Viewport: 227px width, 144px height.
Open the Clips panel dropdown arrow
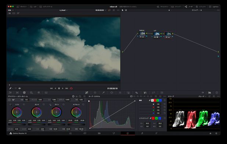click(181, 7)
